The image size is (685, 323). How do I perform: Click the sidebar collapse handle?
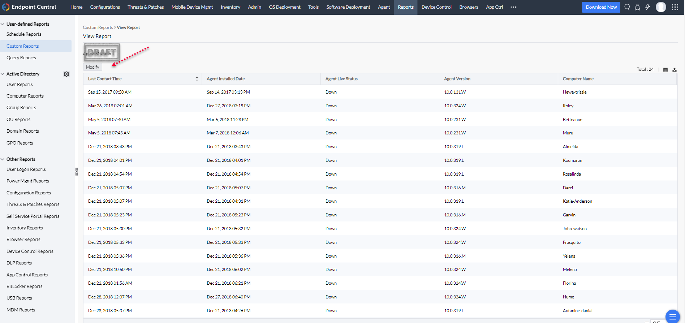click(x=76, y=172)
